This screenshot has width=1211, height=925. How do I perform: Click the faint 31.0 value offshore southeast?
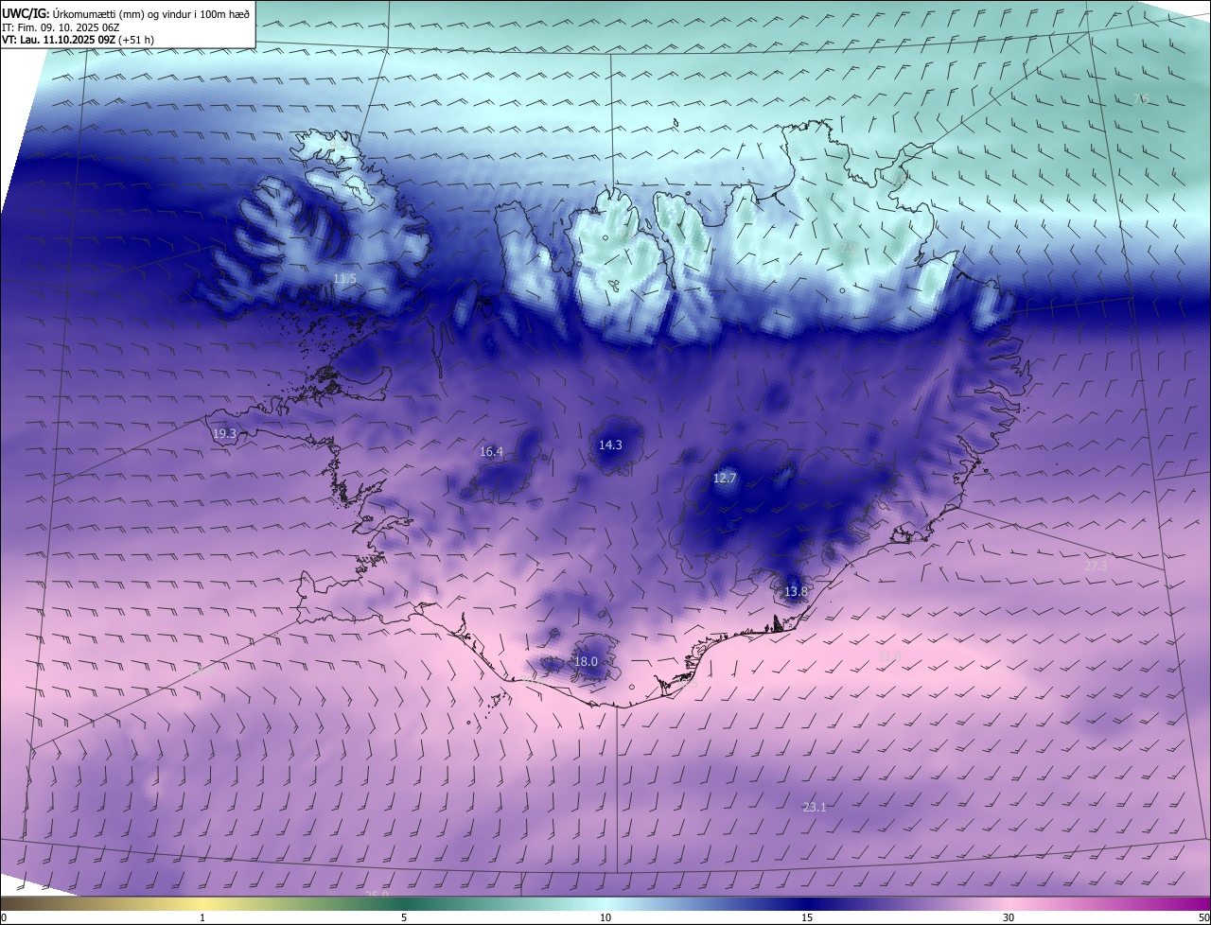(888, 656)
